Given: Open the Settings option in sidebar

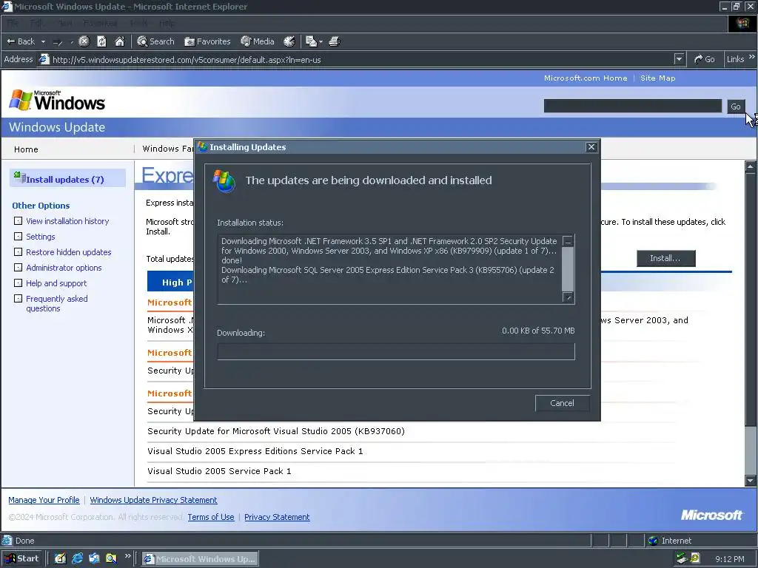Looking at the screenshot, I should pyautogui.click(x=41, y=237).
